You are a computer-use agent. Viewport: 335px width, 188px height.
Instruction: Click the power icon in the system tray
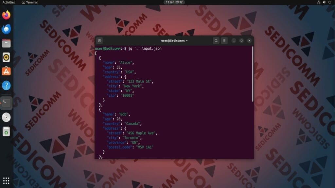[330, 2]
